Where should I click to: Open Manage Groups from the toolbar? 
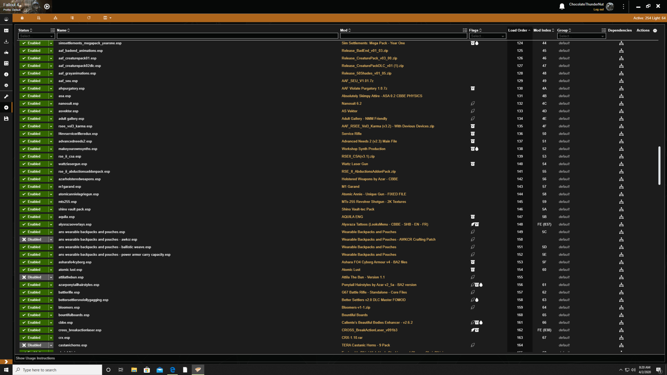pos(72,18)
